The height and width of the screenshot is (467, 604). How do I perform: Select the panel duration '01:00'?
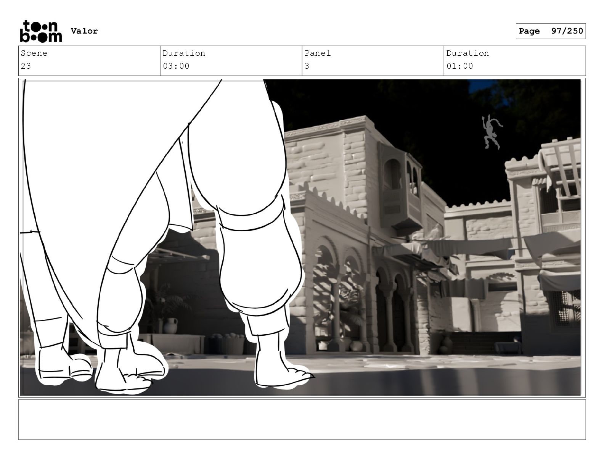tap(460, 66)
